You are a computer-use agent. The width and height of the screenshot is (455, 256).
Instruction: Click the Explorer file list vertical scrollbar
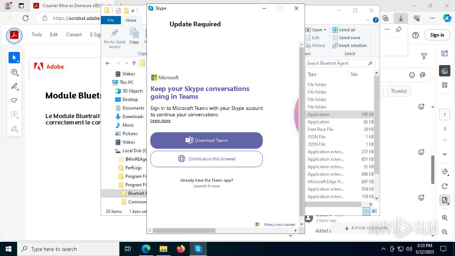[376, 124]
